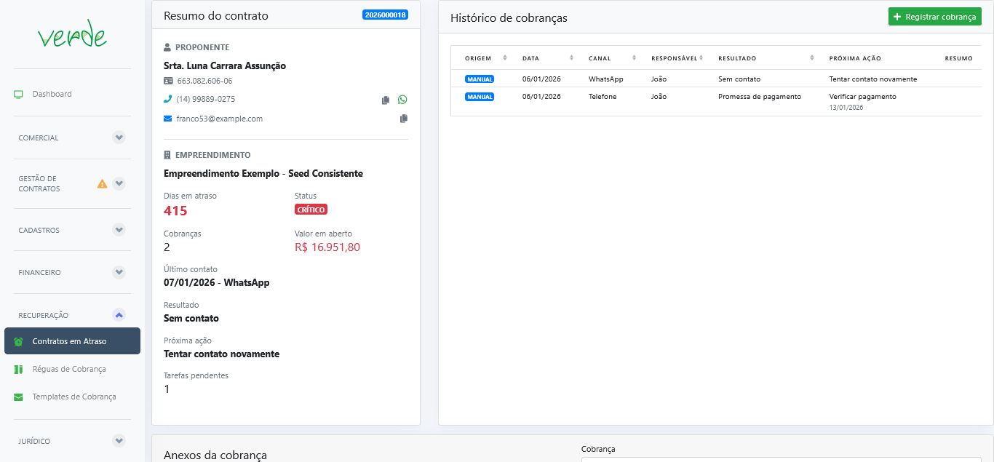The height and width of the screenshot is (462, 994).
Task: Open Contratos em Atraso menu item
Action: [69, 341]
